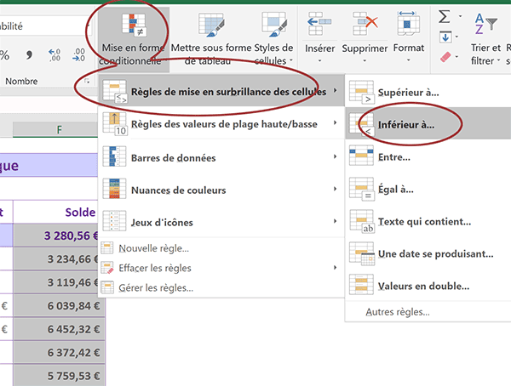Screen dimensions: 511x386
Task: Select the Solde header cell
Action: click(55, 212)
